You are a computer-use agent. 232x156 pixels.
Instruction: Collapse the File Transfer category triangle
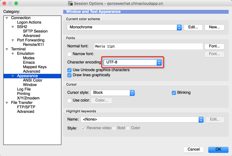pyautogui.click(x=7, y=103)
